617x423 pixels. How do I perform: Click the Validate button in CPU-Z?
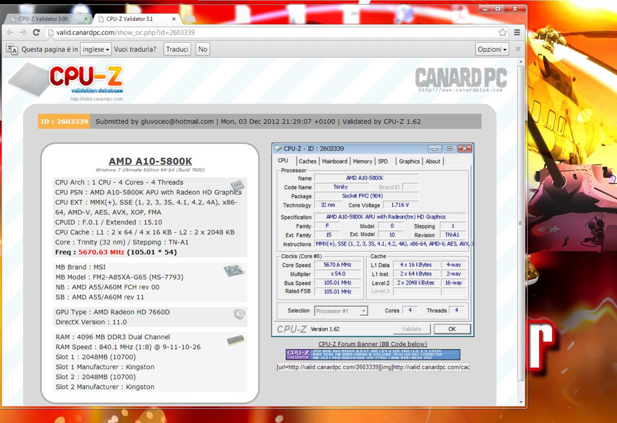412,329
